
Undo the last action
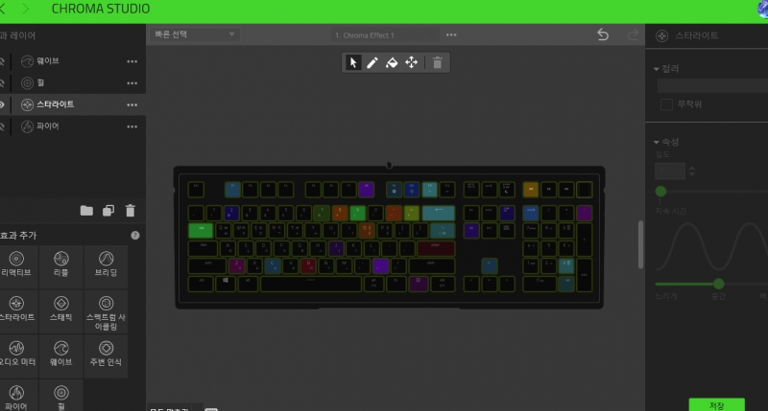tap(603, 34)
